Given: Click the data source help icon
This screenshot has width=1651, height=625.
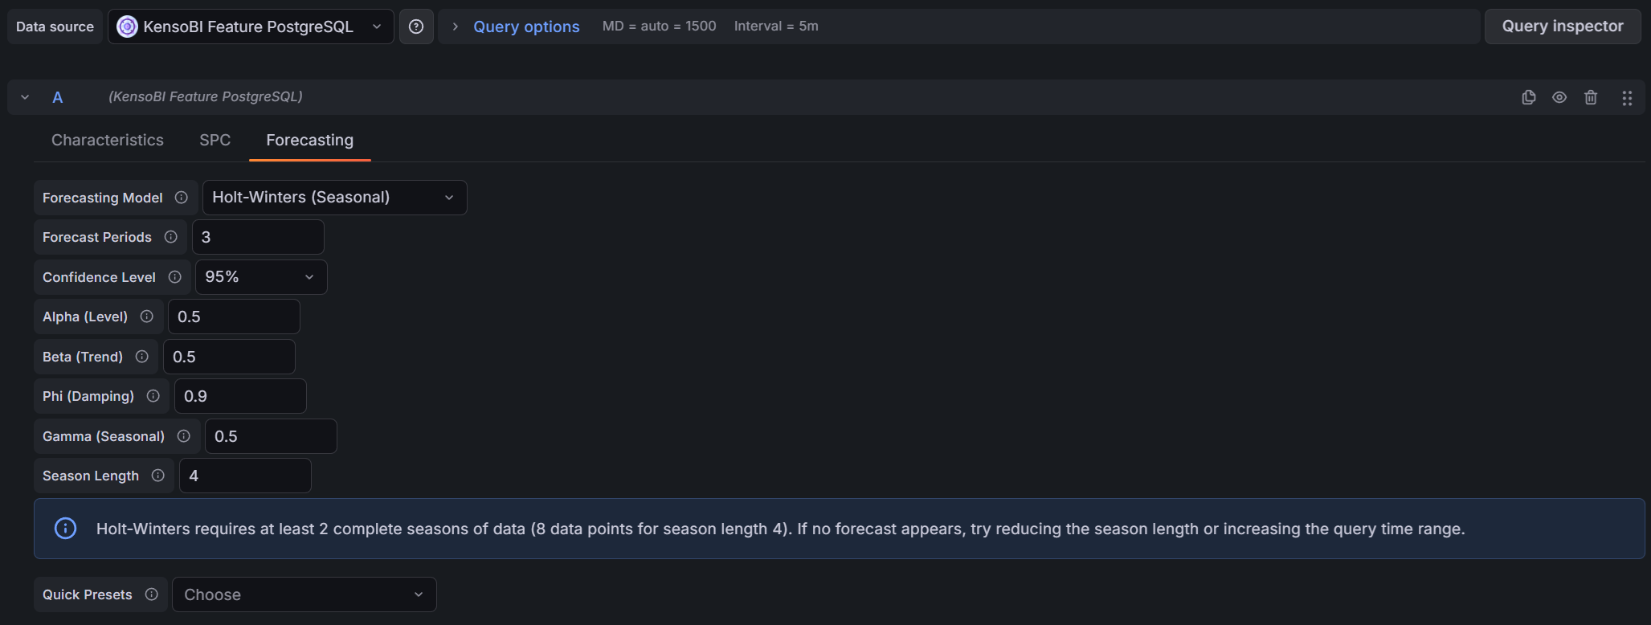Looking at the screenshot, I should point(416,27).
